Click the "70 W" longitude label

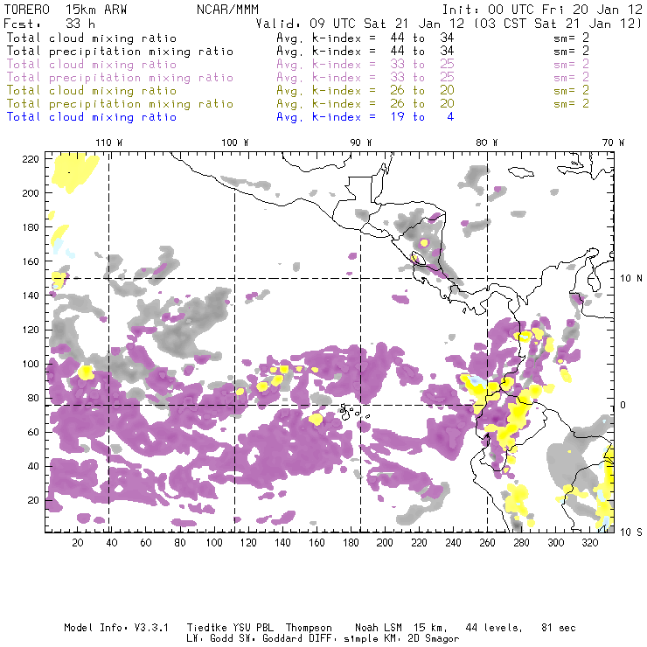[613, 143]
